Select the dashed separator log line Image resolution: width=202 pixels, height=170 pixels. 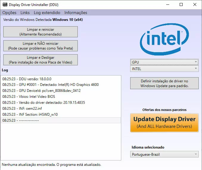(61, 120)
